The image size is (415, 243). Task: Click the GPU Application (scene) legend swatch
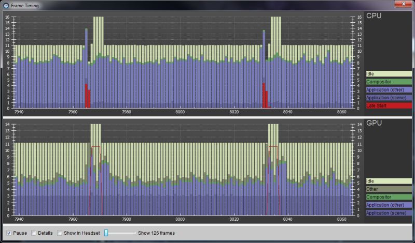click(389, 212)
